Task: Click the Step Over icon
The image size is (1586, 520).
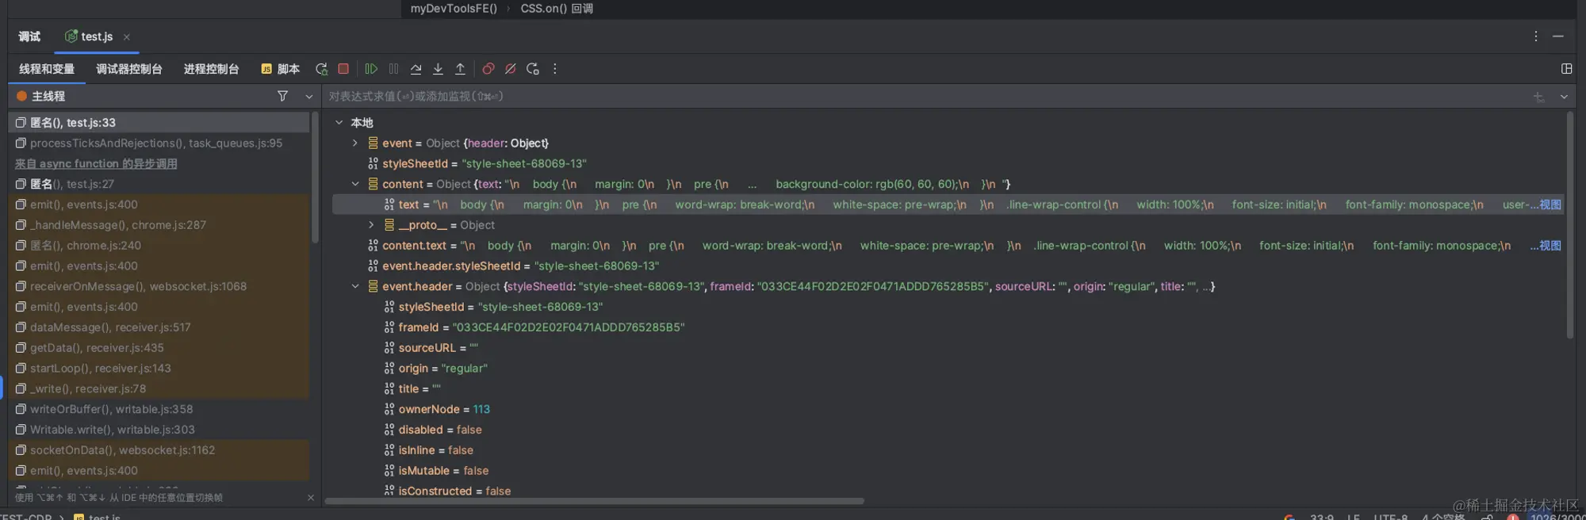Action: pos(416,69)
